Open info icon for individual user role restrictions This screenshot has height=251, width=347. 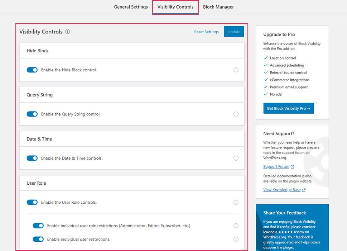point(236,226)
